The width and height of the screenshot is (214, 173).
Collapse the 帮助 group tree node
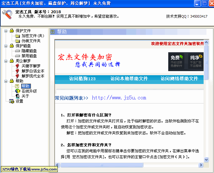tap(6, 81)
